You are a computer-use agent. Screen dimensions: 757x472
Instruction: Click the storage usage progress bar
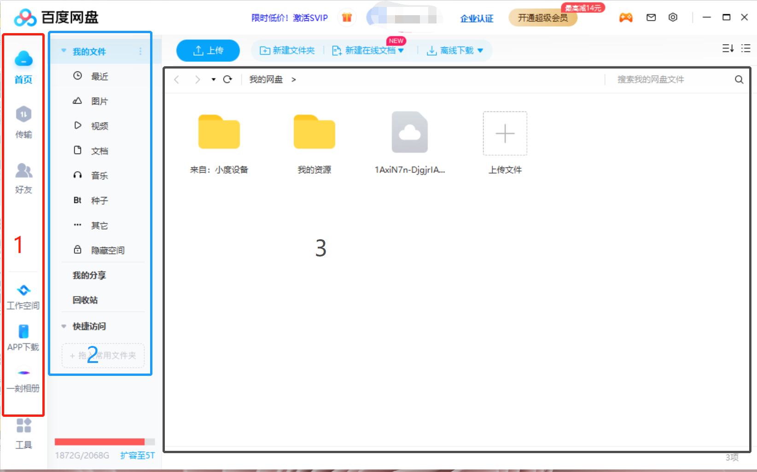pos(104,441)
